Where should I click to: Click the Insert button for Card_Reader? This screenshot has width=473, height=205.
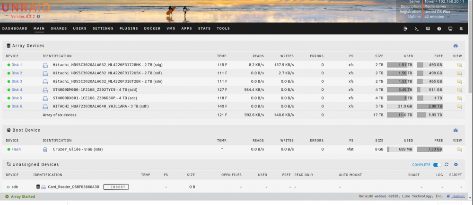coord(116,187)
